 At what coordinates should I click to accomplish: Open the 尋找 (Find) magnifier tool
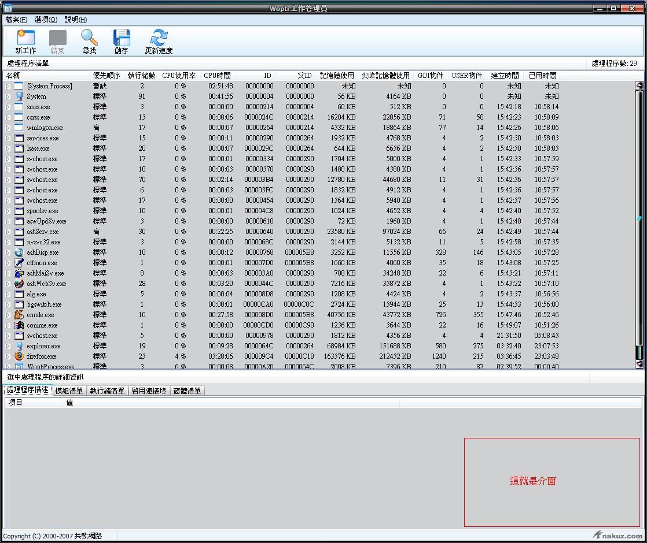click(x=89, y=42)
